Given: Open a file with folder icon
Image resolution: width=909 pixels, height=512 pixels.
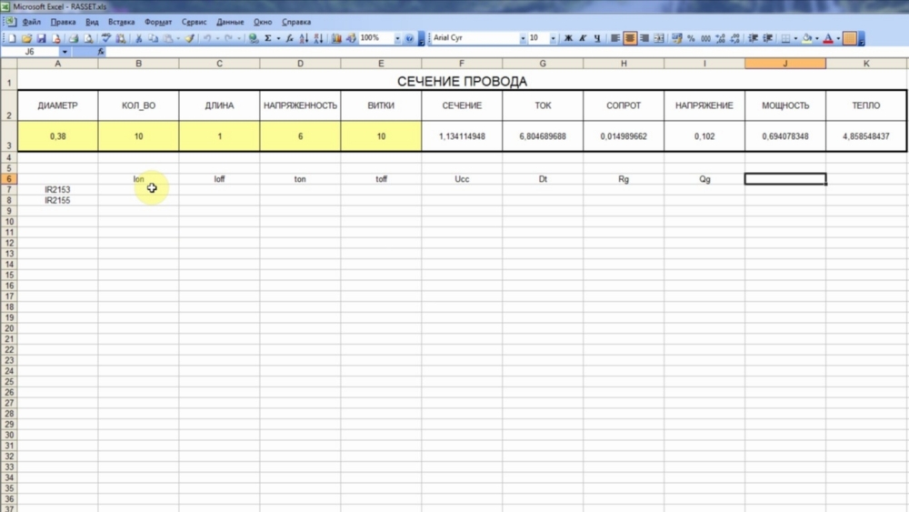Looking at the screenshot, I should [26, 38].
